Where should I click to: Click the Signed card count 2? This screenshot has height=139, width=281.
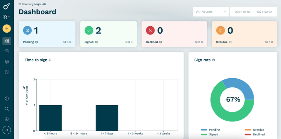pyautogui.click(x=98, y=31)
